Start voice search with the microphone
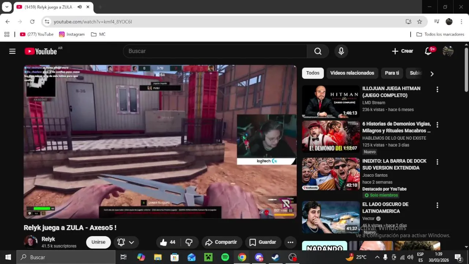The width and height of the screenshot is (469, 264). pos(341,51)
